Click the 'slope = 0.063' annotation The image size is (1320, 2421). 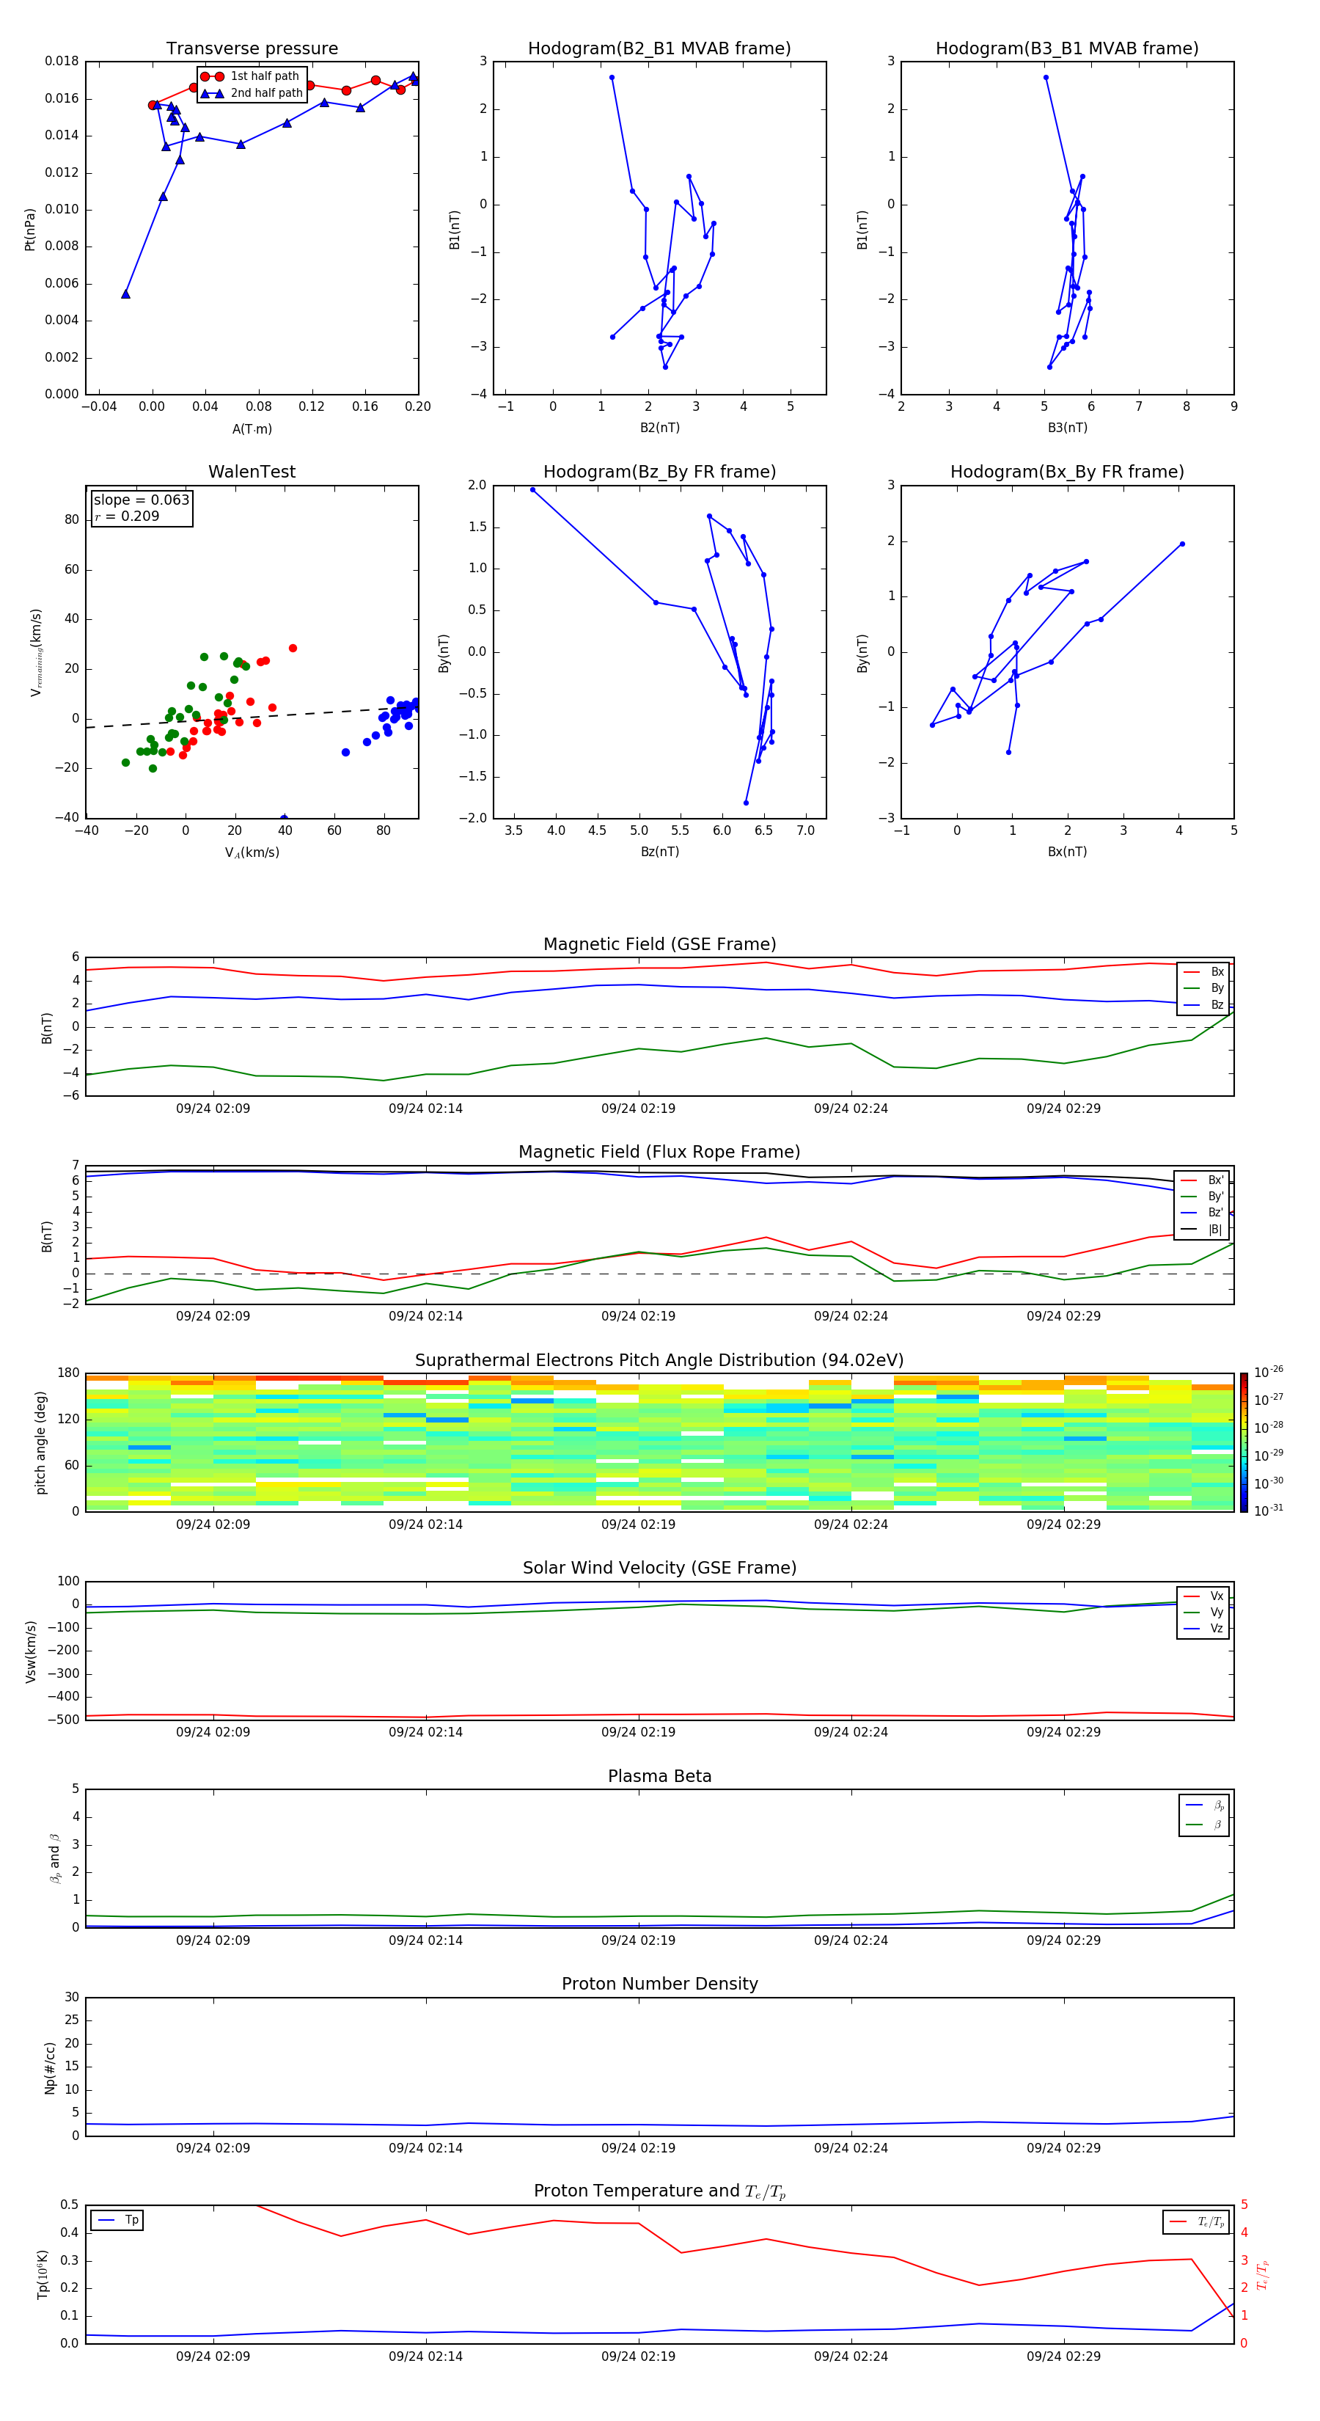(141, 500)
